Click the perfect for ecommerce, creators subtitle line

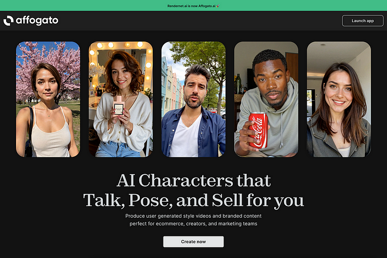click(x=193, y=224)
